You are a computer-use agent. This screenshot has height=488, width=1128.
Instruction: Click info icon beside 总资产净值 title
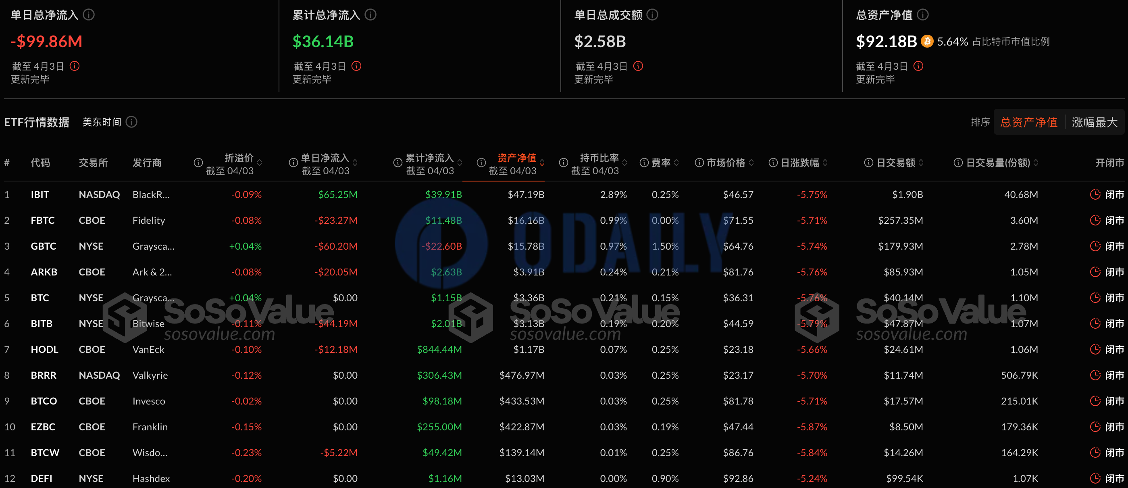923,15
